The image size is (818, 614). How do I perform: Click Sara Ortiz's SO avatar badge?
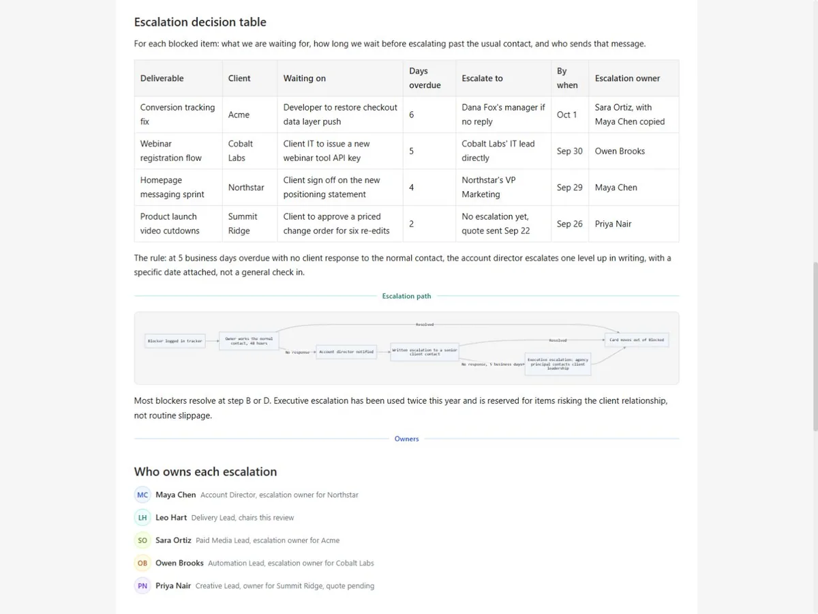pos(142,540)
